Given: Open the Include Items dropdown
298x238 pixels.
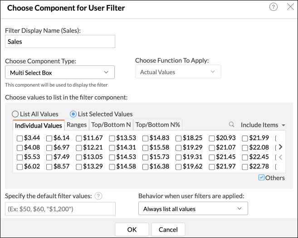Looking at the screenshot, I should (263, 125).
